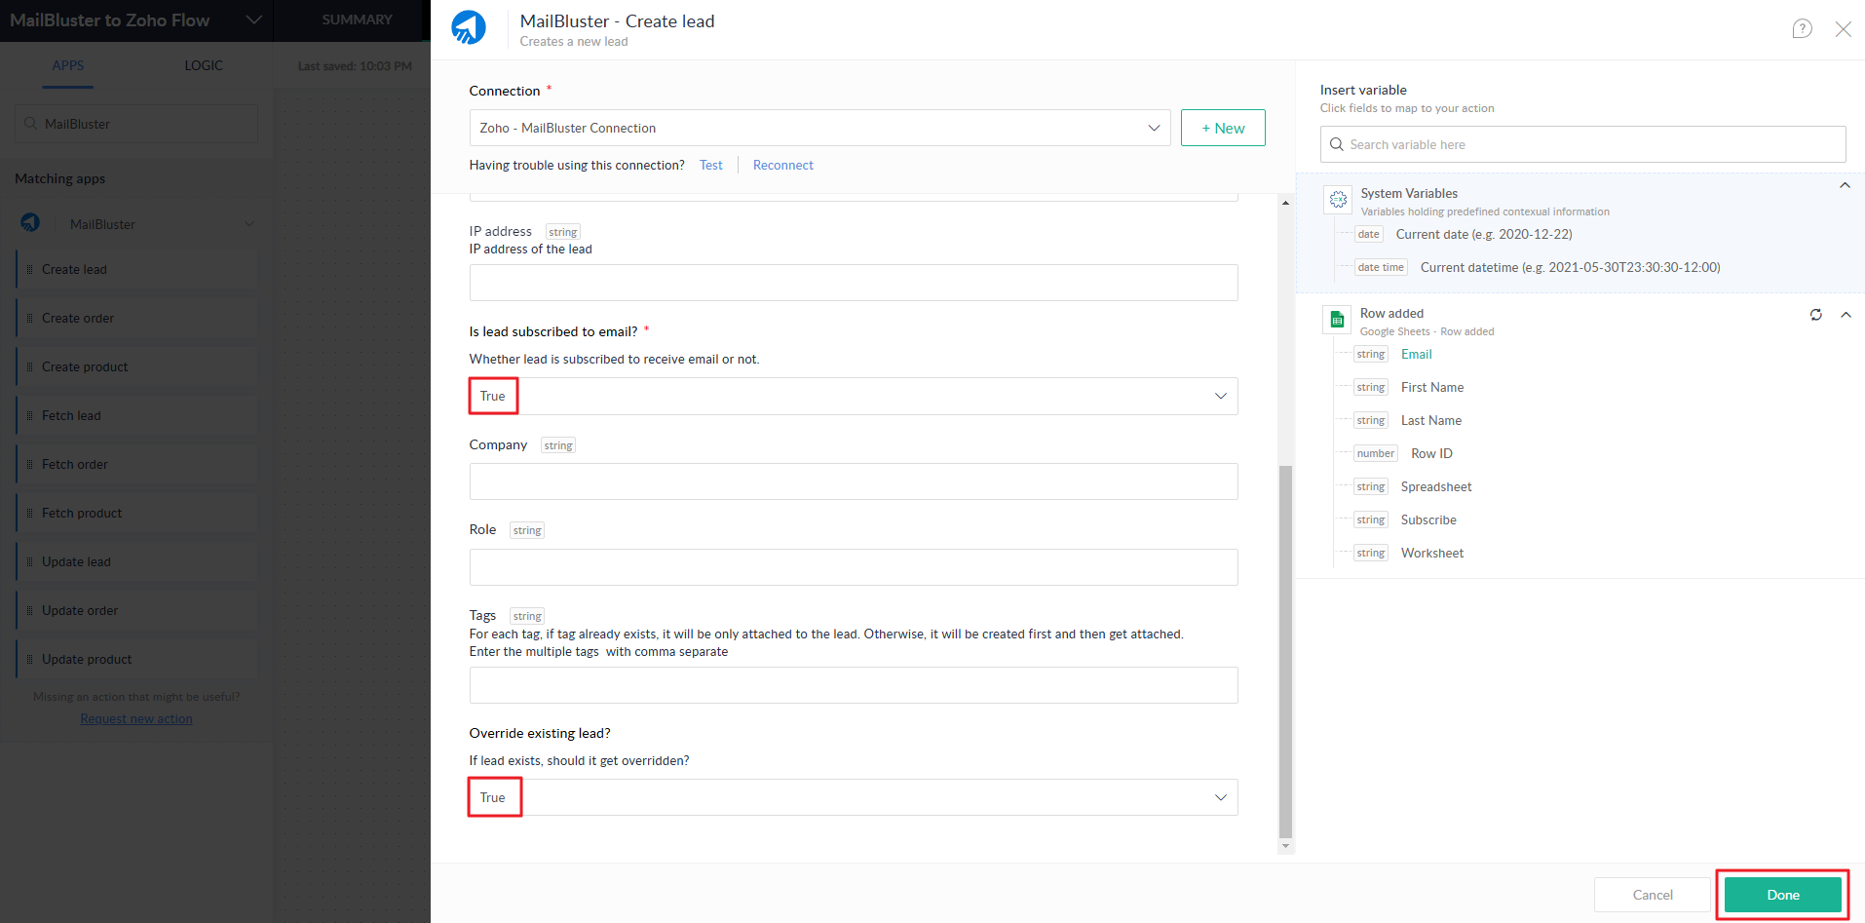This screenshot has width=1865, height=923.
Task: Open the help question mark icon
Action: [x=1802, y=29]
